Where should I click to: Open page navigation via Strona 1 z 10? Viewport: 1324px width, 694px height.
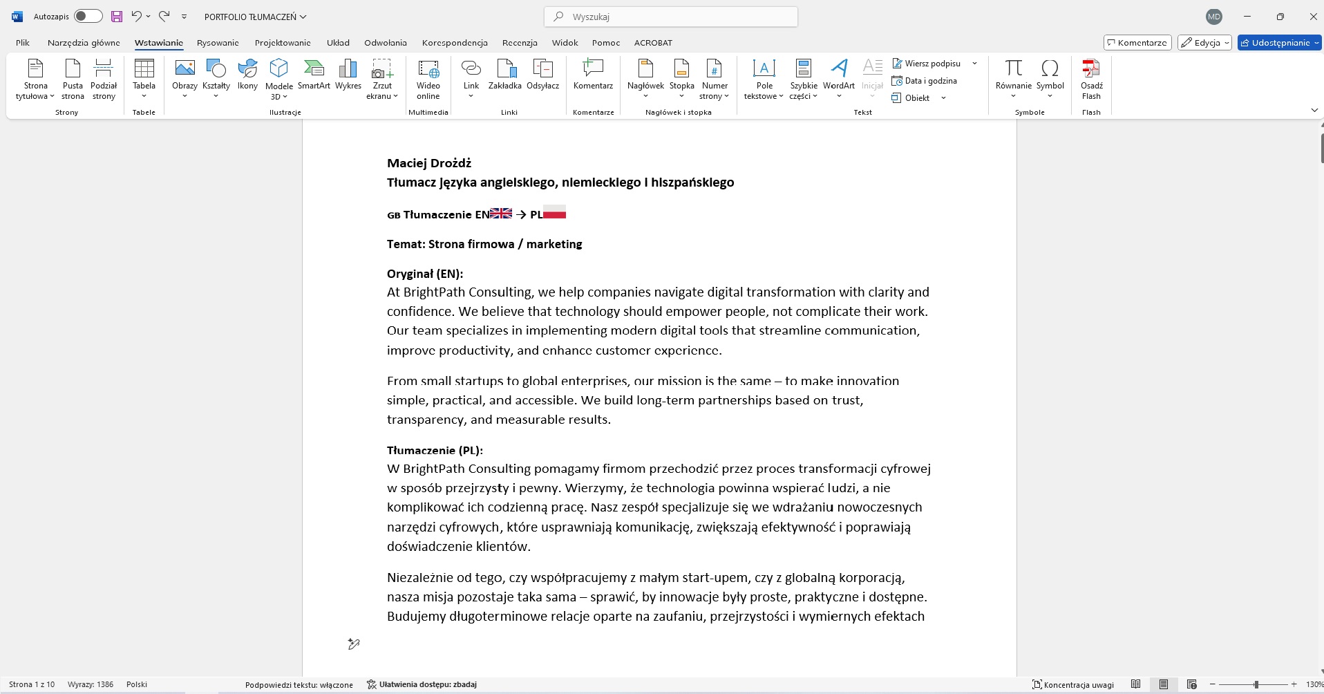(x=32, y=685)
